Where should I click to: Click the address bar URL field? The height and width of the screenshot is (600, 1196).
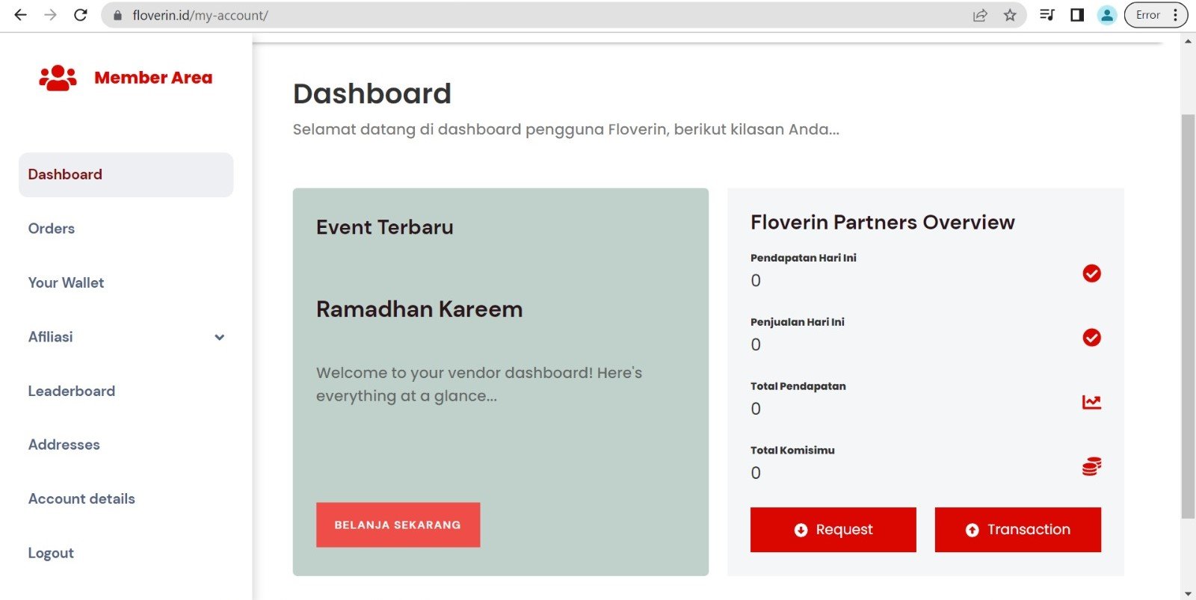tap(523, 15)
